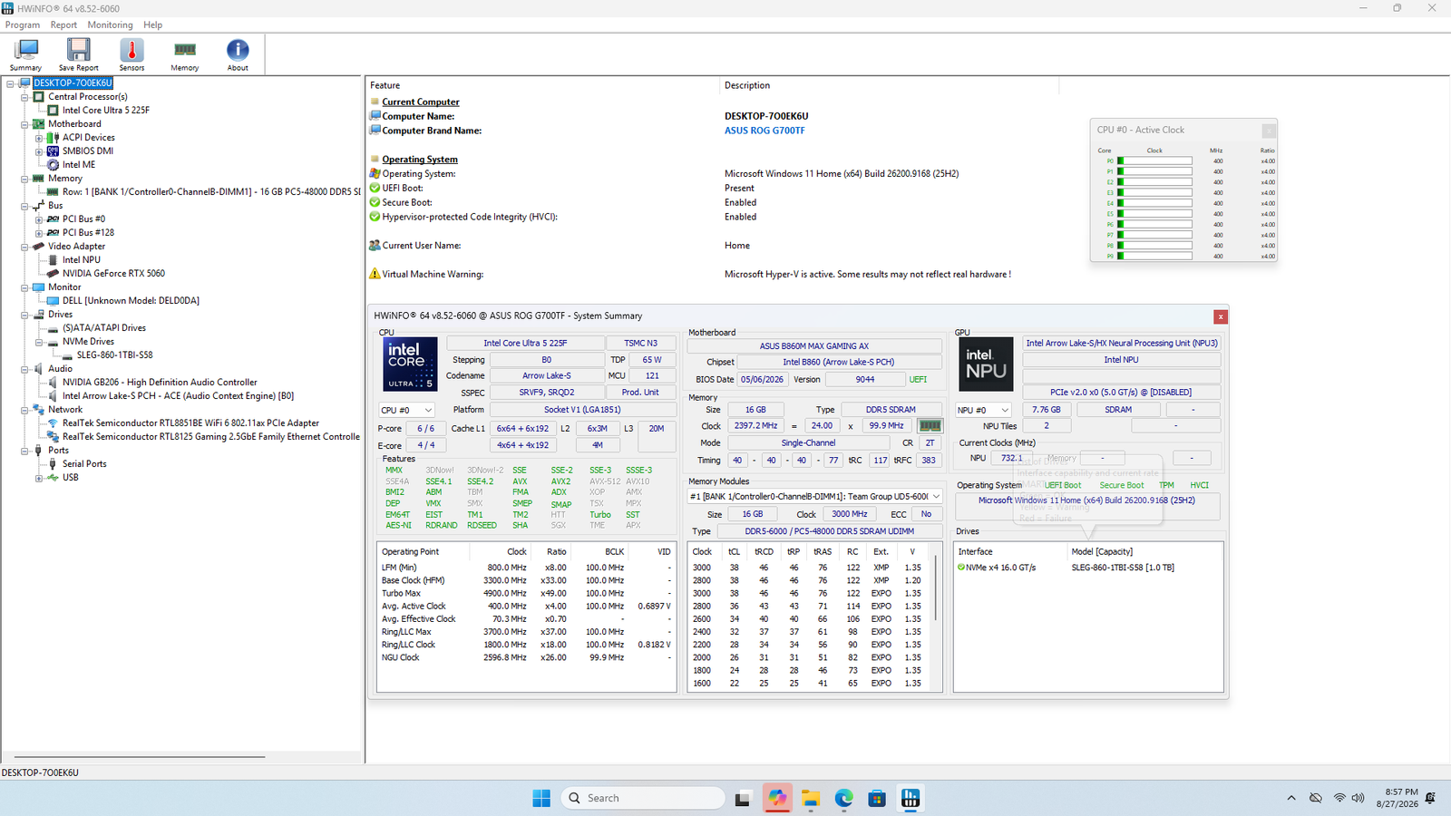Click the HWiNFO taskbar icon
This screenshot has height=816, width=1451.
pos(911,798)
